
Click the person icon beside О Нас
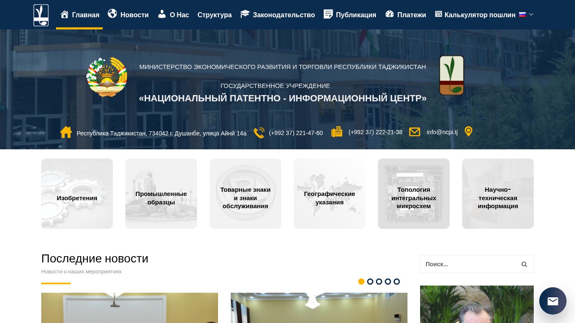162,14
